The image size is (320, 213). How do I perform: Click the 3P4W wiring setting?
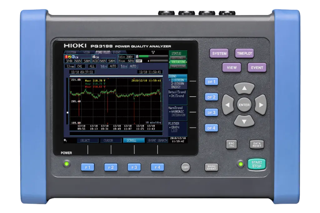(69, 61)
